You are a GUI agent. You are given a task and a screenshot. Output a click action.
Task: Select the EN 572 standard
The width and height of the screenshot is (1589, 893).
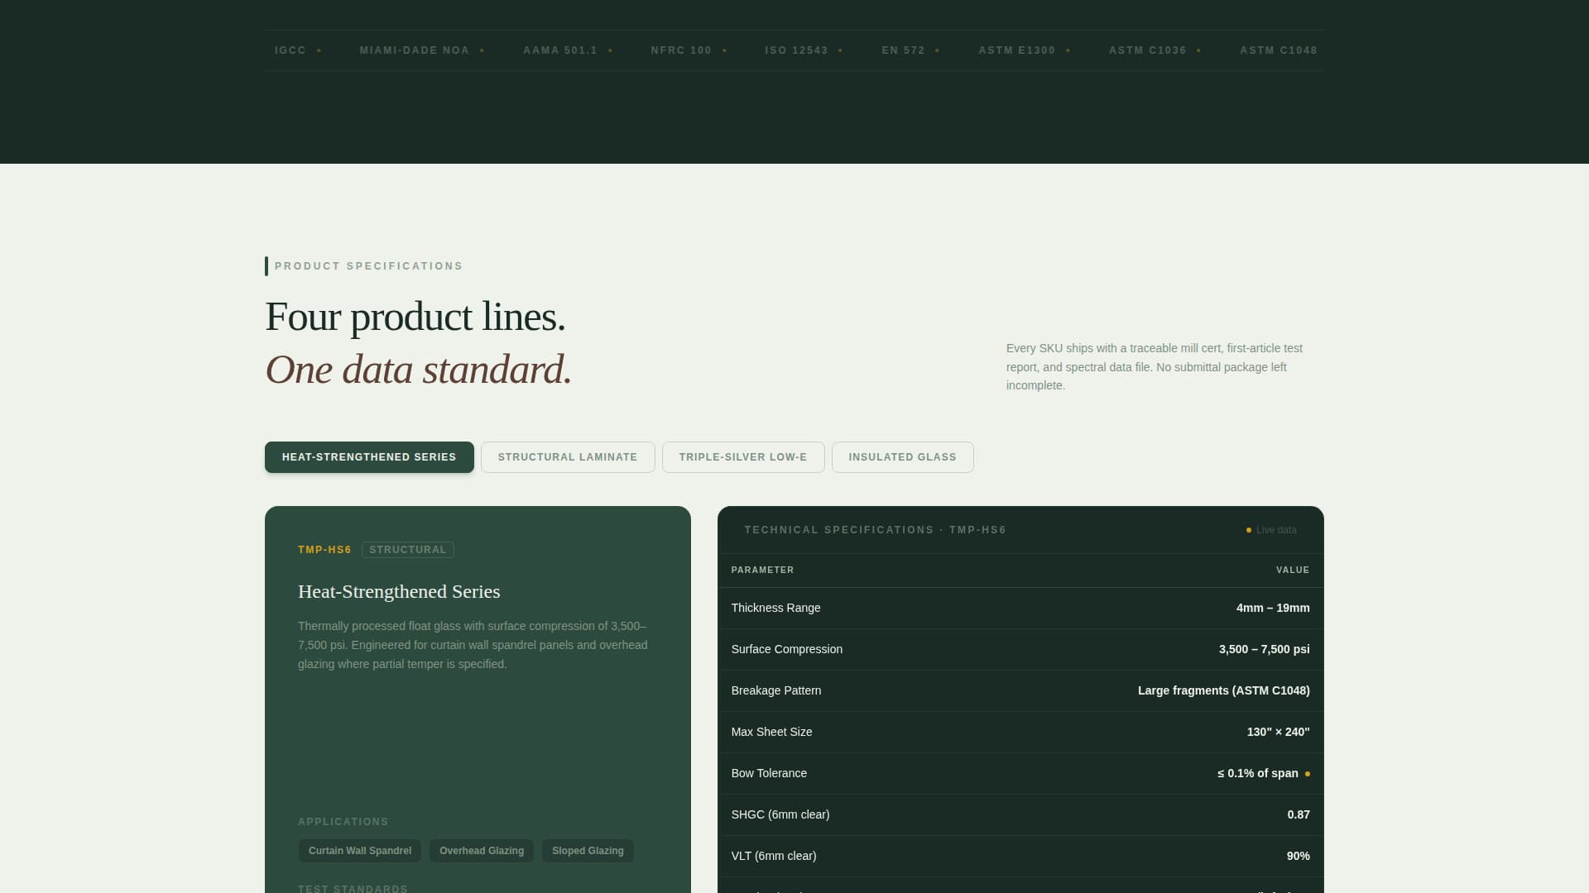904,50
